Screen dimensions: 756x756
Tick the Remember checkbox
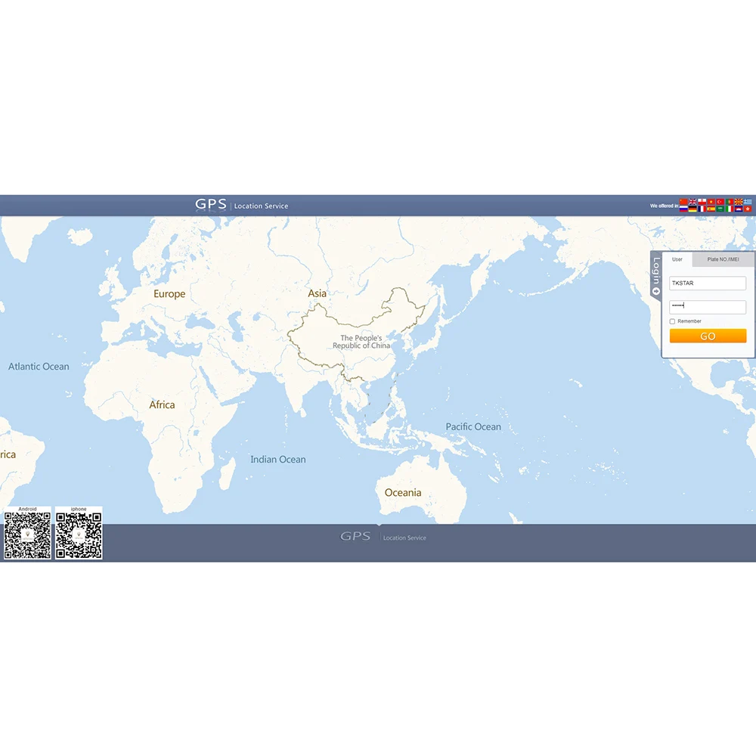(672, 321)
